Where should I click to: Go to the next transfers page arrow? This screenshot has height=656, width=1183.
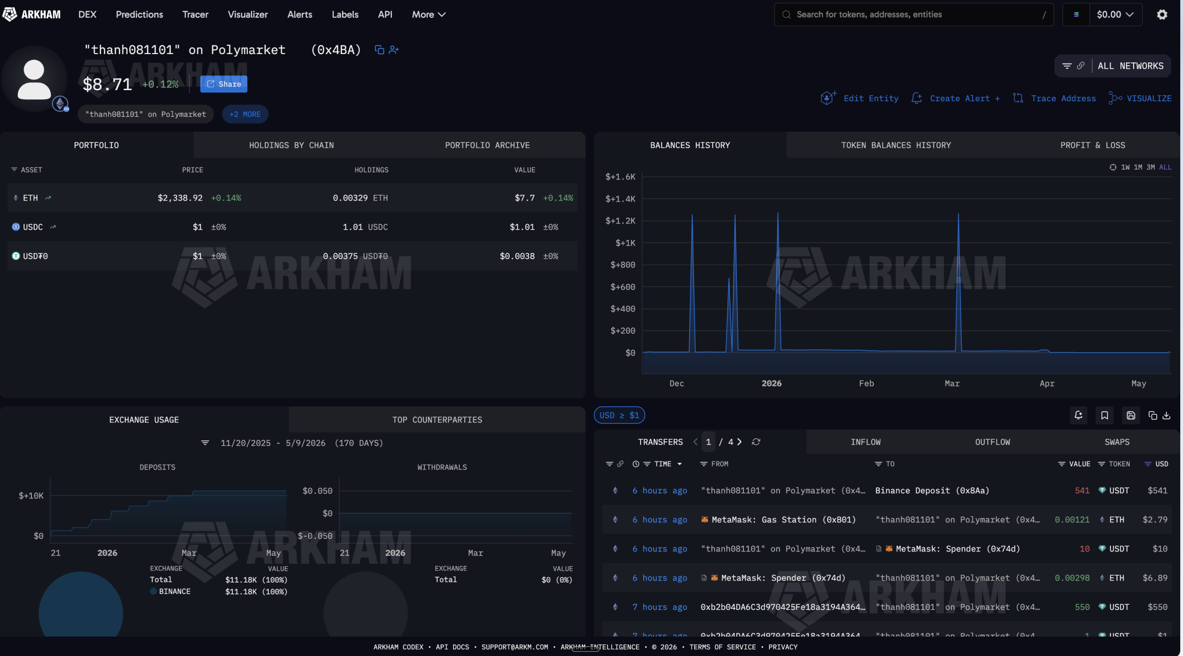tap(739, 442)
